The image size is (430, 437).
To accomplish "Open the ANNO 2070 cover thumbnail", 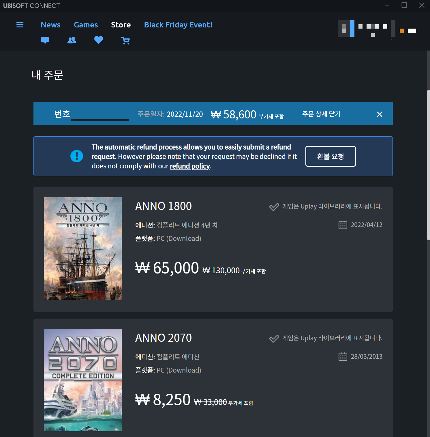I will click(x=83, y=380).
